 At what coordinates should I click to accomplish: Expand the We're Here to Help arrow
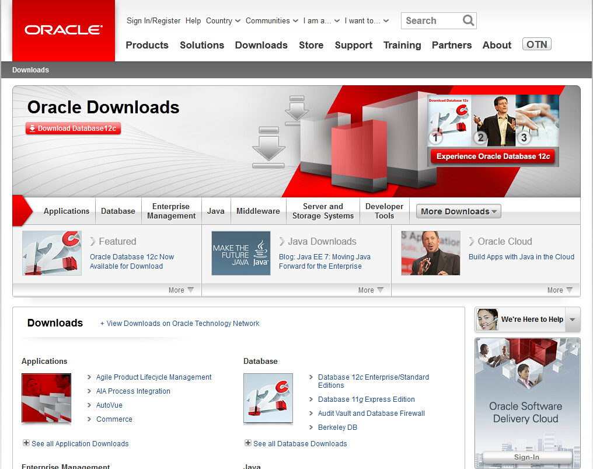pyautogui.click(x=573, y=319)
